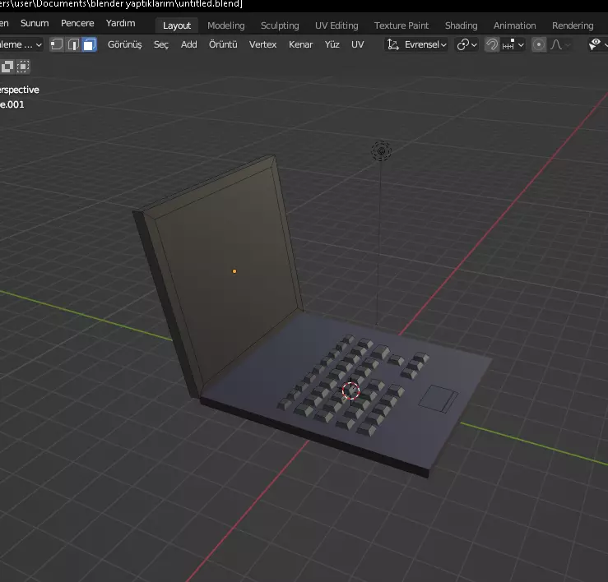
Task: Open the object visibility eye dropdown
Action: [x=597, y=44]
